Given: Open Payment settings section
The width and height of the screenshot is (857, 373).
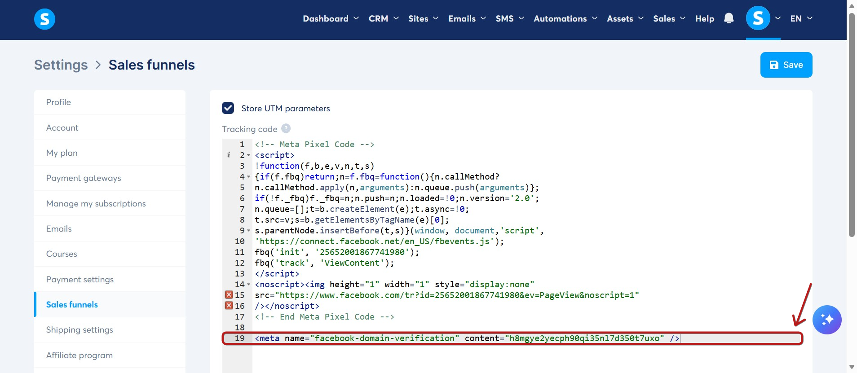Looking at the screenshot, I should [110, 280].
